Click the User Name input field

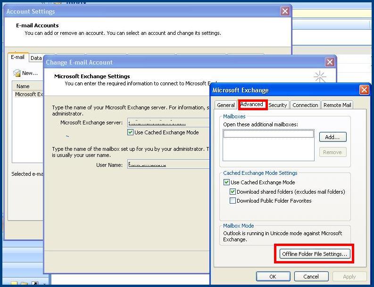pos(168,164)
